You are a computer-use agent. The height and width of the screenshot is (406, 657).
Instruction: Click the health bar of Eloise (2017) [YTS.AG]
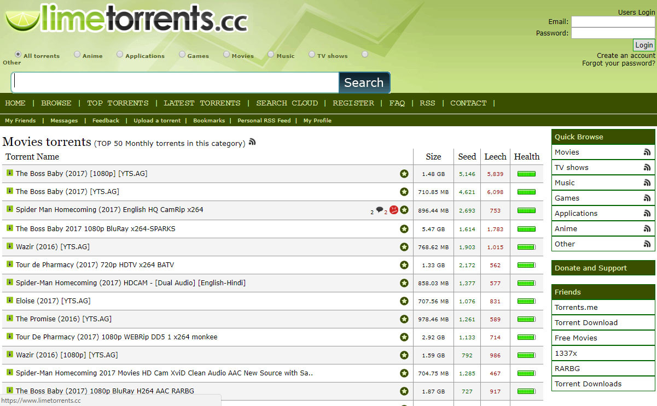click(526, 301)
